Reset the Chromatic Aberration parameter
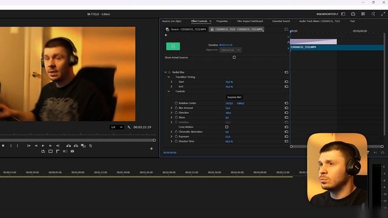The image size is (388, 218). (x=286, y=132)
